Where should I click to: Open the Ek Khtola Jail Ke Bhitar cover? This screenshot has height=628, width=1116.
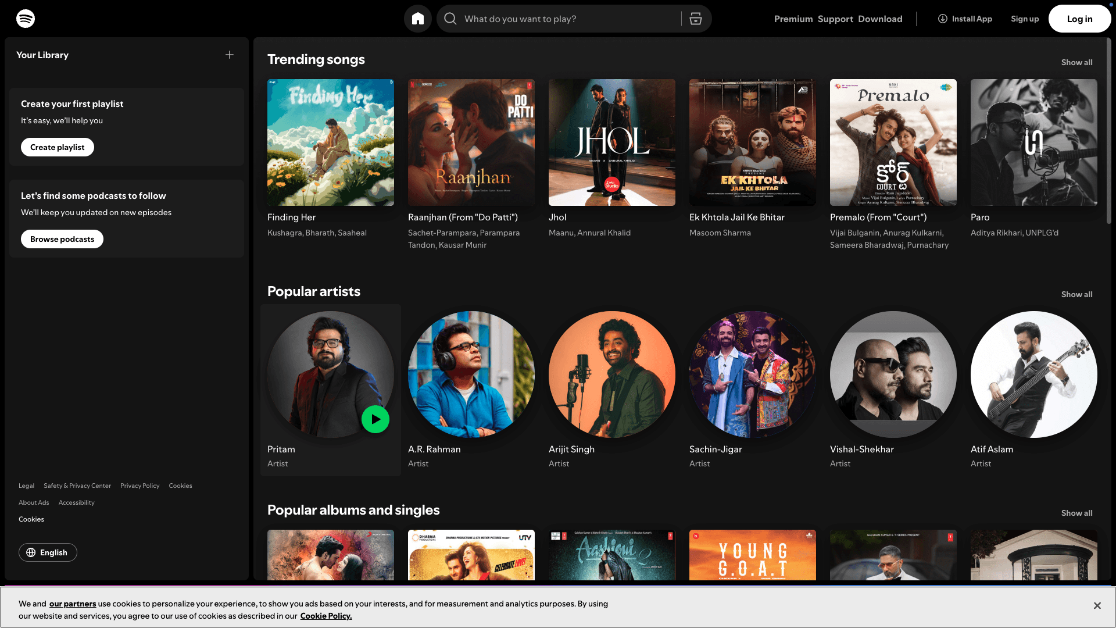pyautogui.click(x=753, y=142)
